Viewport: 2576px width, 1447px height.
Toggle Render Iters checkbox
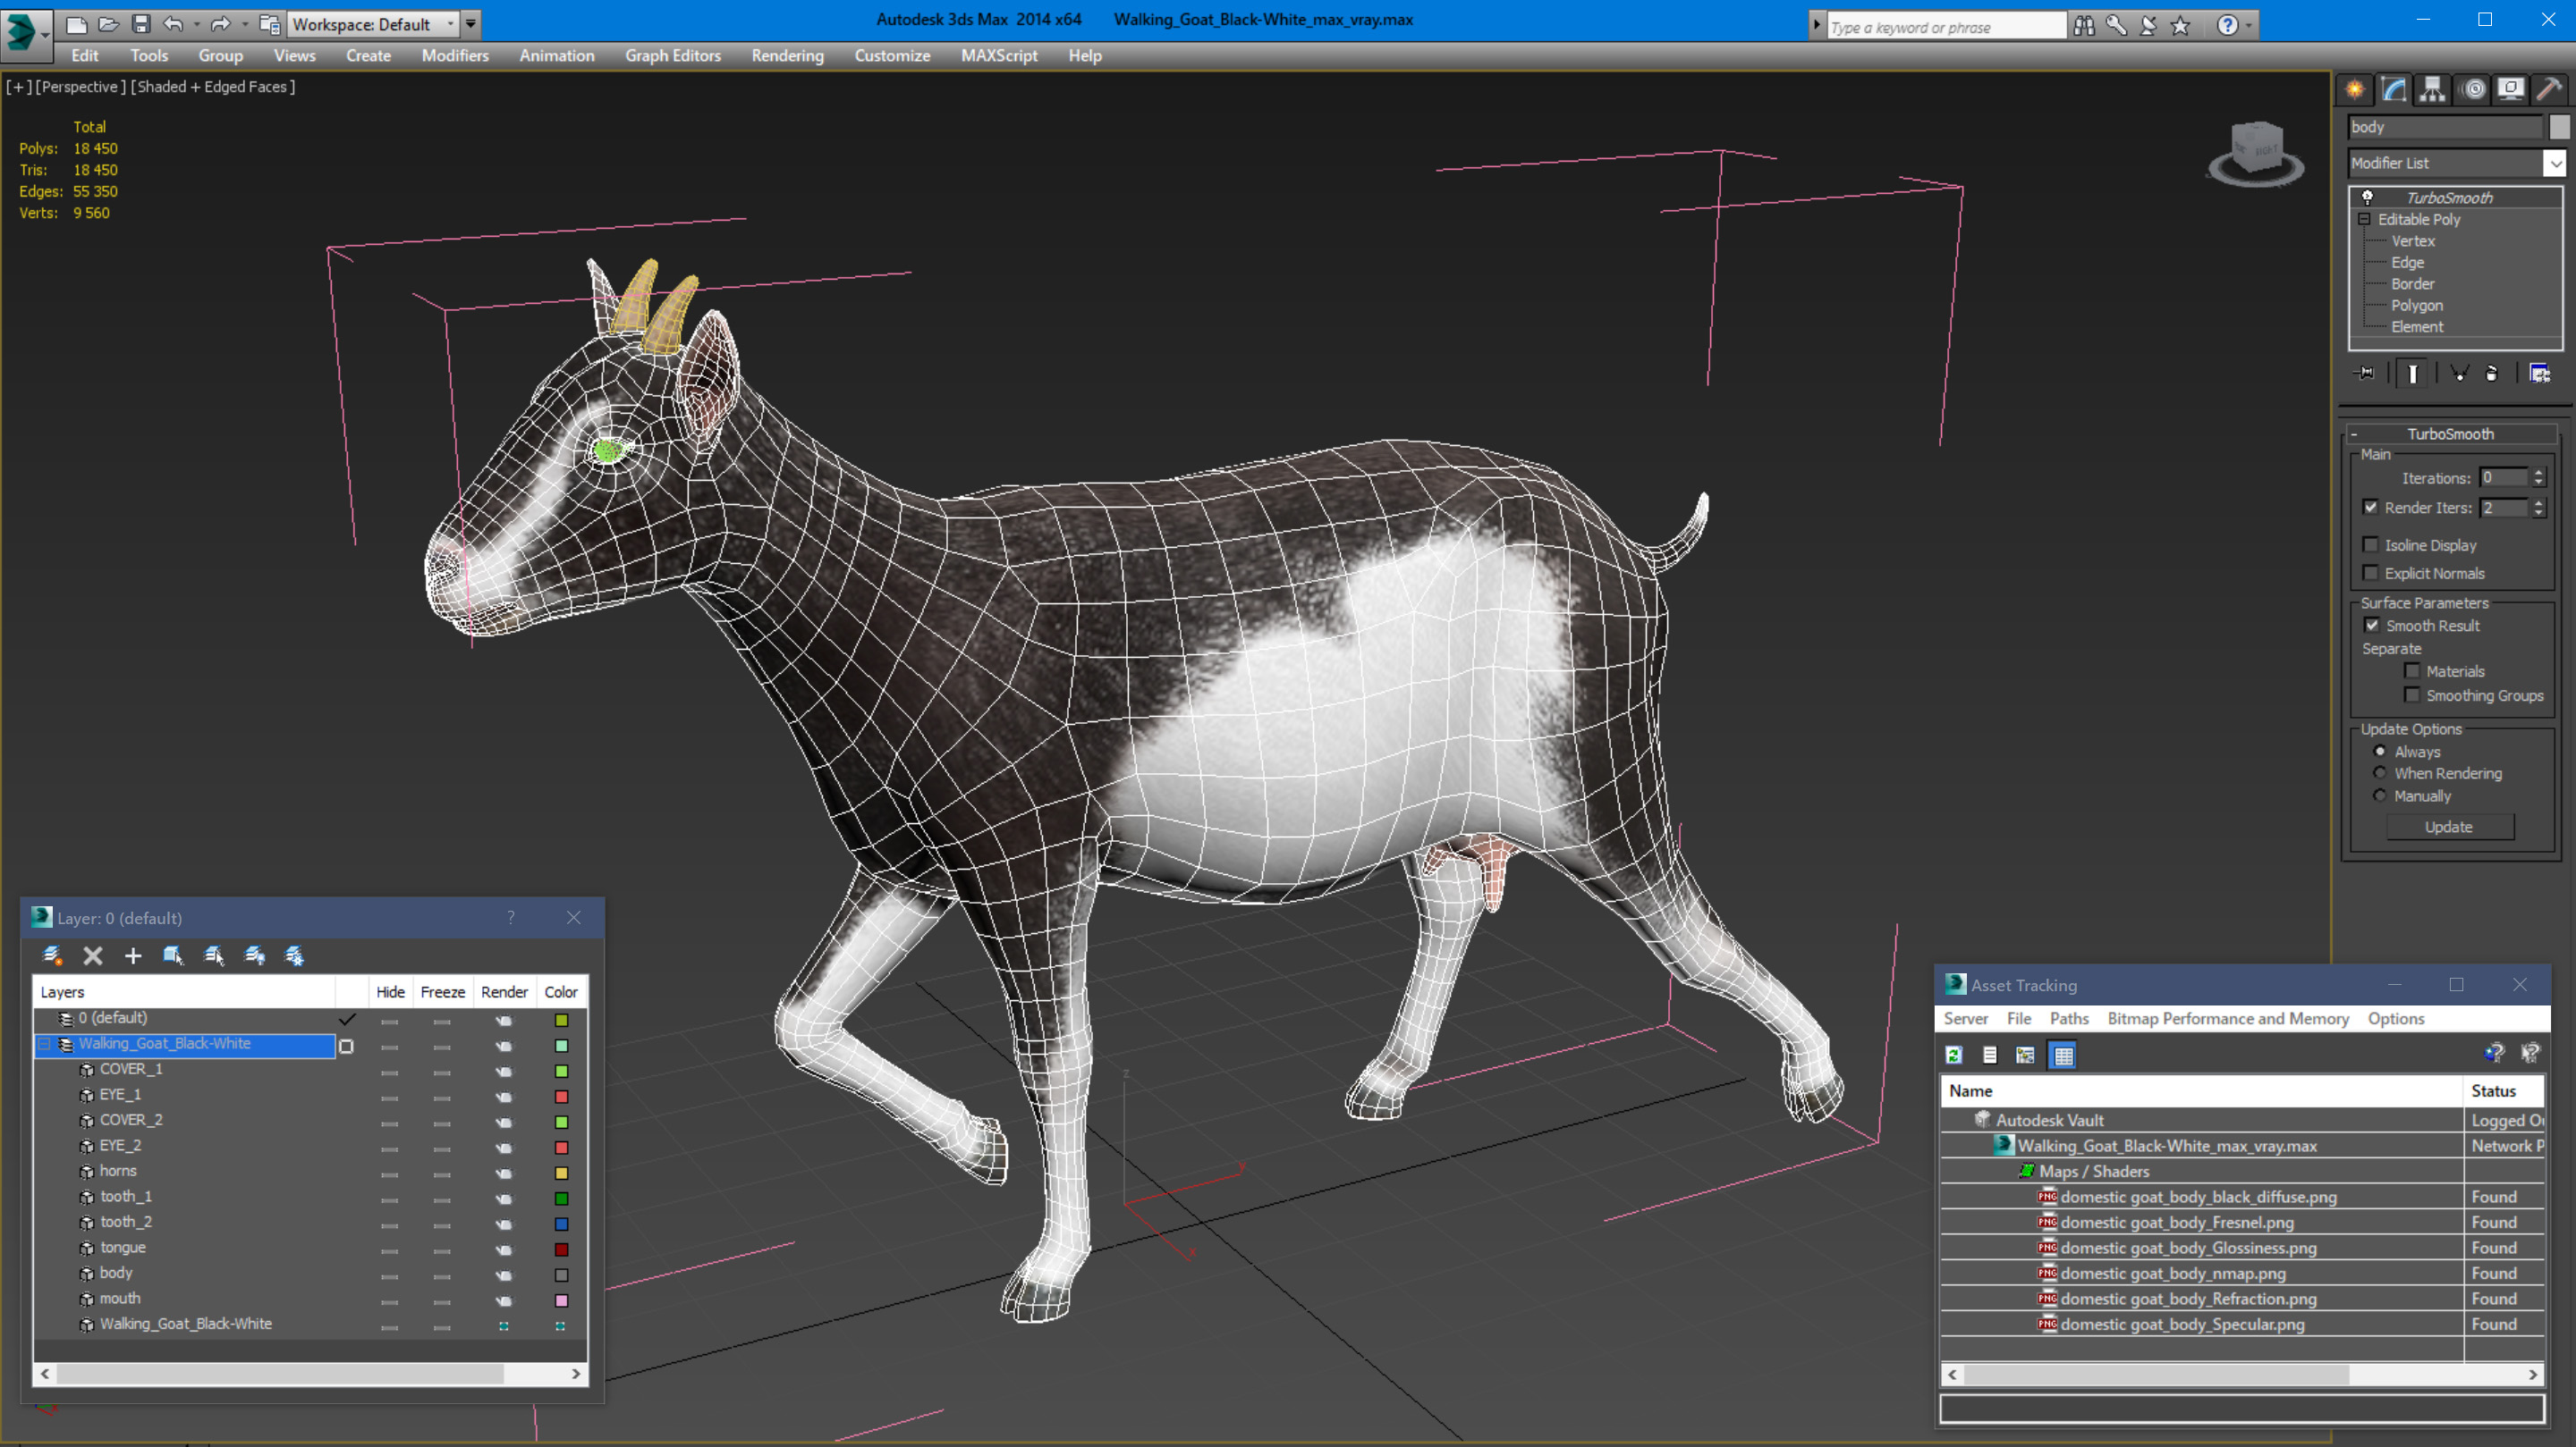pos(2370,507)
